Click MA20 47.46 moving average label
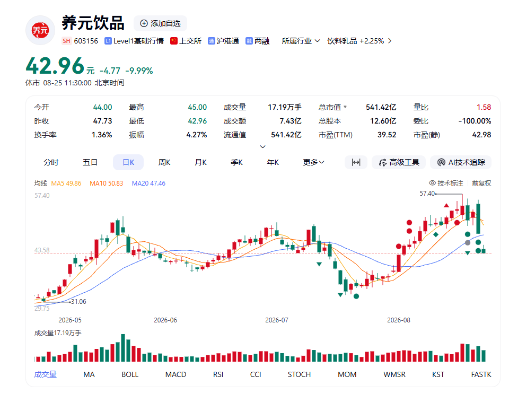Screen dimensions: 509x394 (x=148, y=183)
